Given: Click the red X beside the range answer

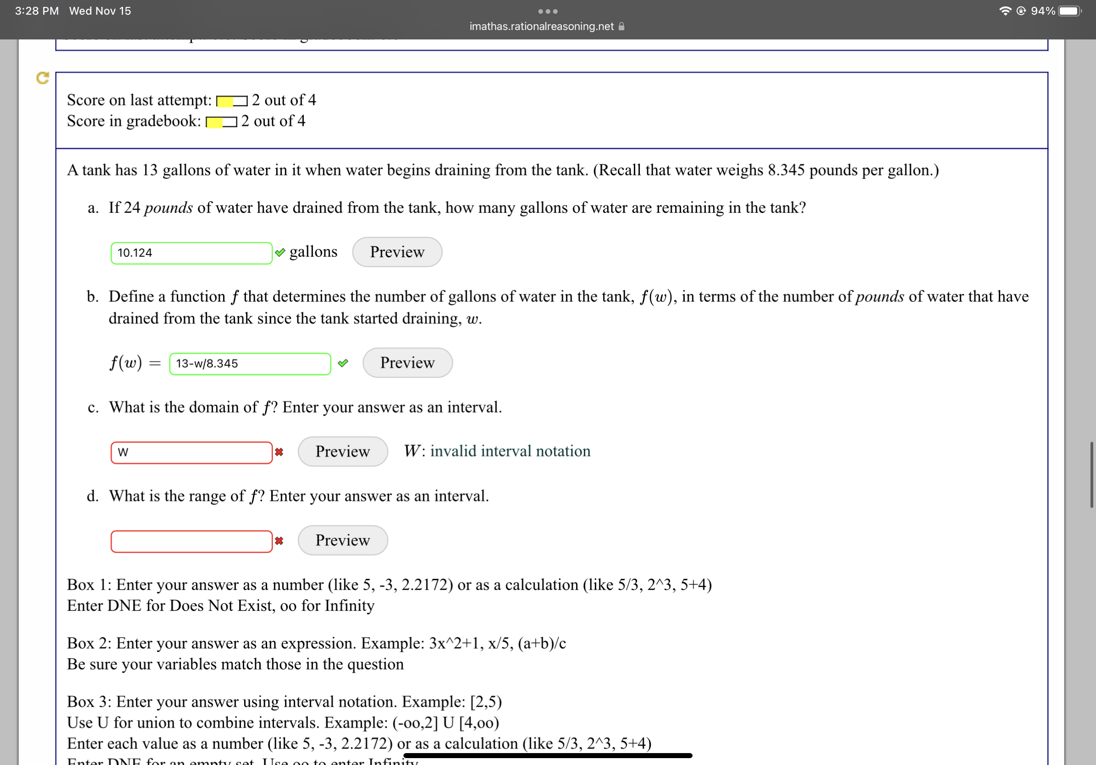Looking at the screenshot, I should point(278,541).
